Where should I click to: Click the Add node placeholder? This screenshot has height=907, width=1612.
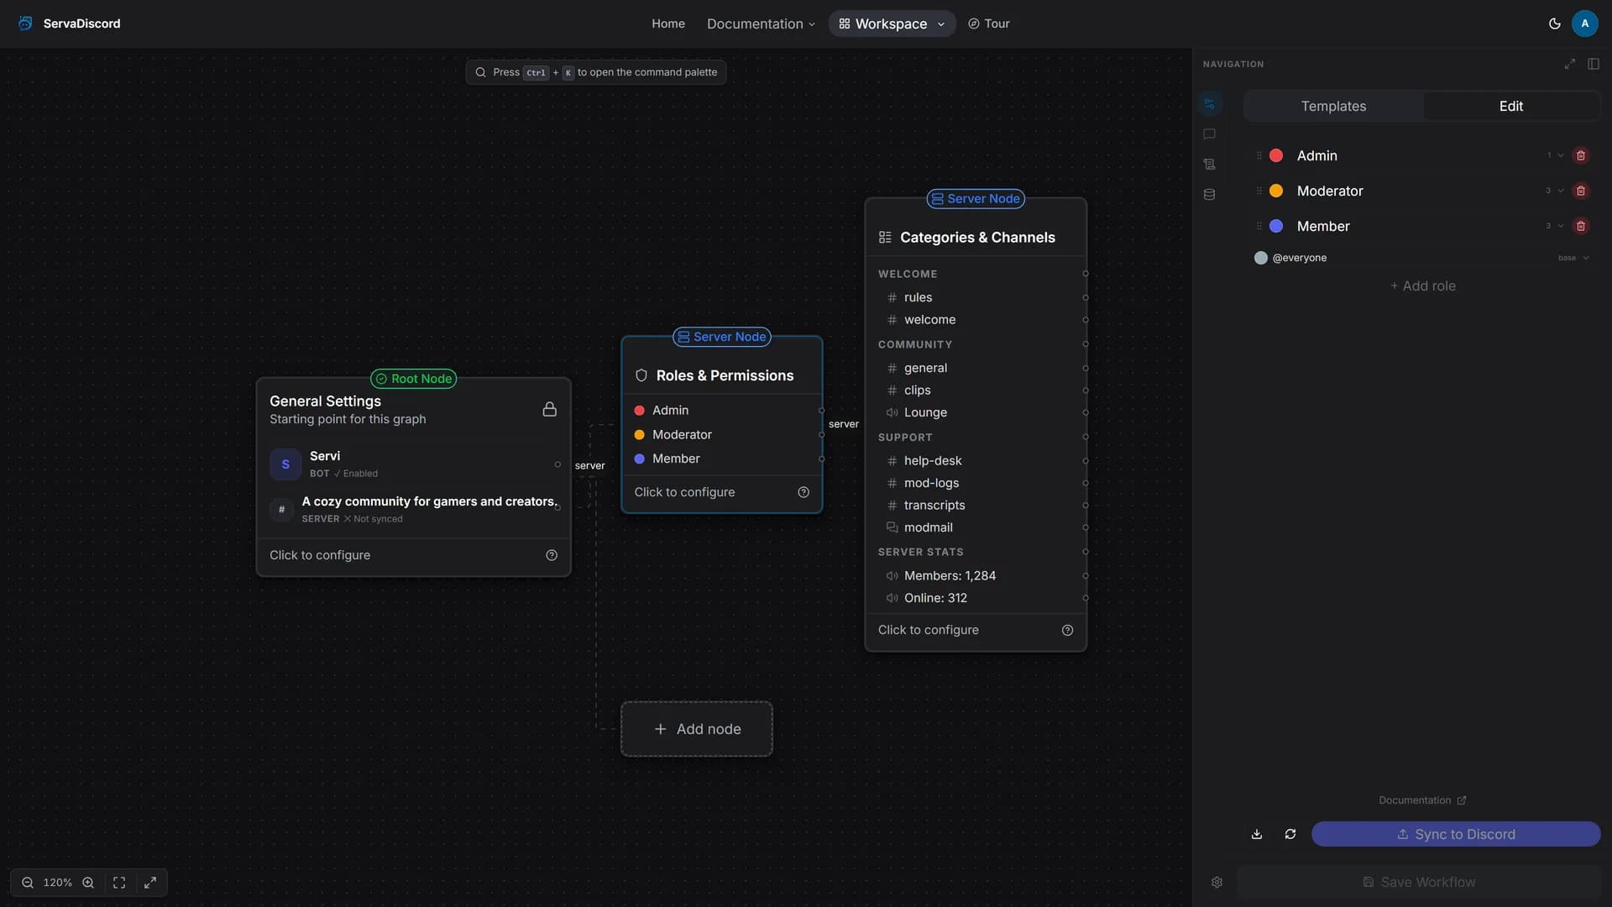697,729
